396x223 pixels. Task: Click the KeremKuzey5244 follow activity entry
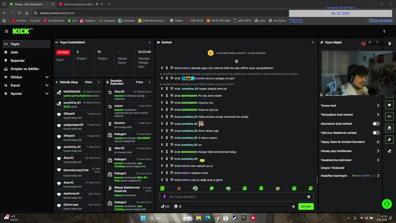pyautogui.click(x=79, y=173)
